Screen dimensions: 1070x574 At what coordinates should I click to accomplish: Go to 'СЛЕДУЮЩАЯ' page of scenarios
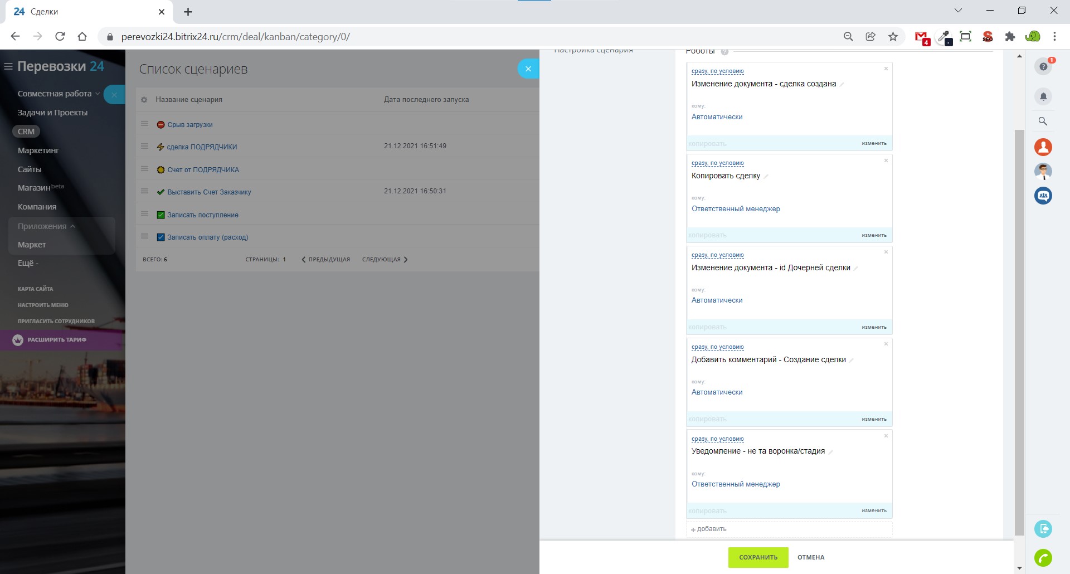pos(385,260)
